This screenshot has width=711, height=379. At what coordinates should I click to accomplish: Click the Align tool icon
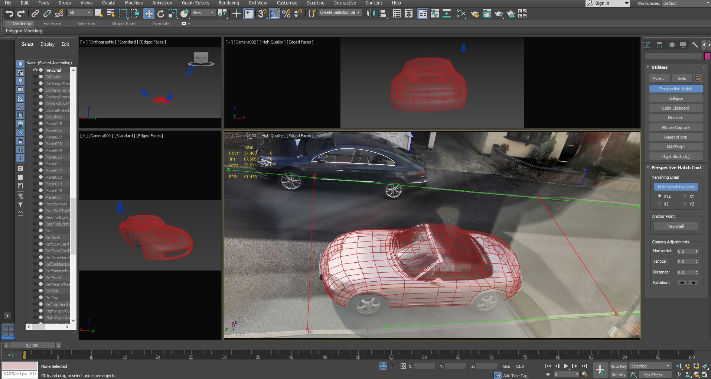(x=383, y=14)
